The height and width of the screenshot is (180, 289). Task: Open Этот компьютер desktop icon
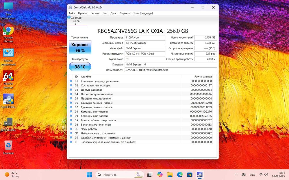[8, 11]
